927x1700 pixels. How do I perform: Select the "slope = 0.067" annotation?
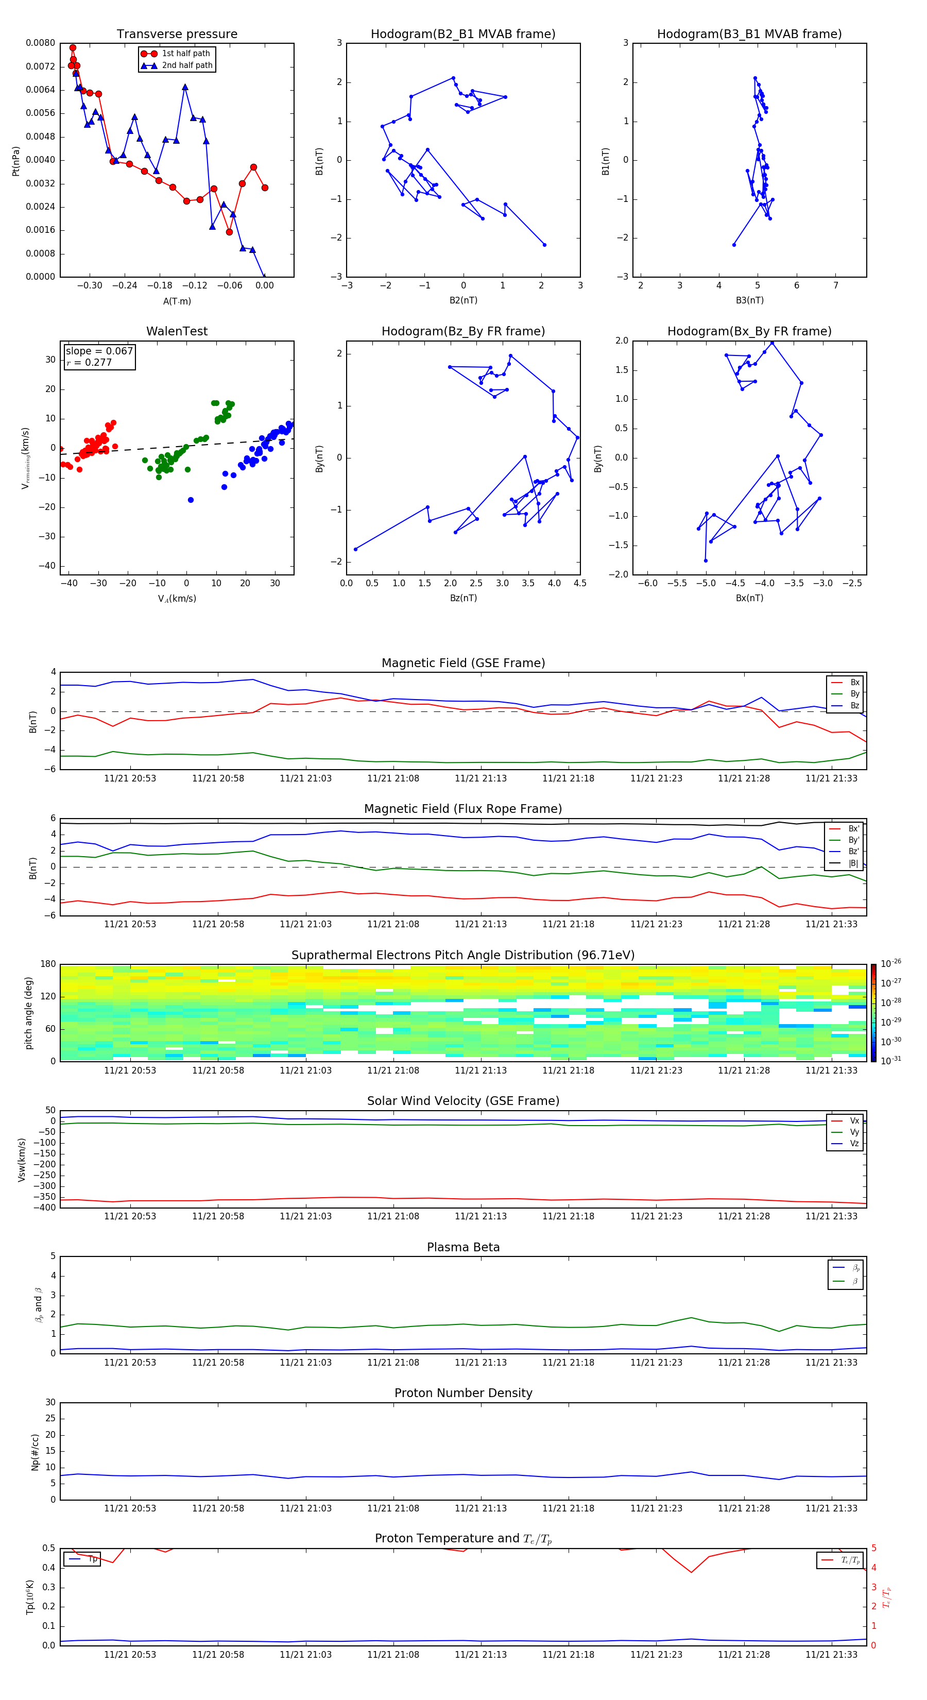[99, 351]
